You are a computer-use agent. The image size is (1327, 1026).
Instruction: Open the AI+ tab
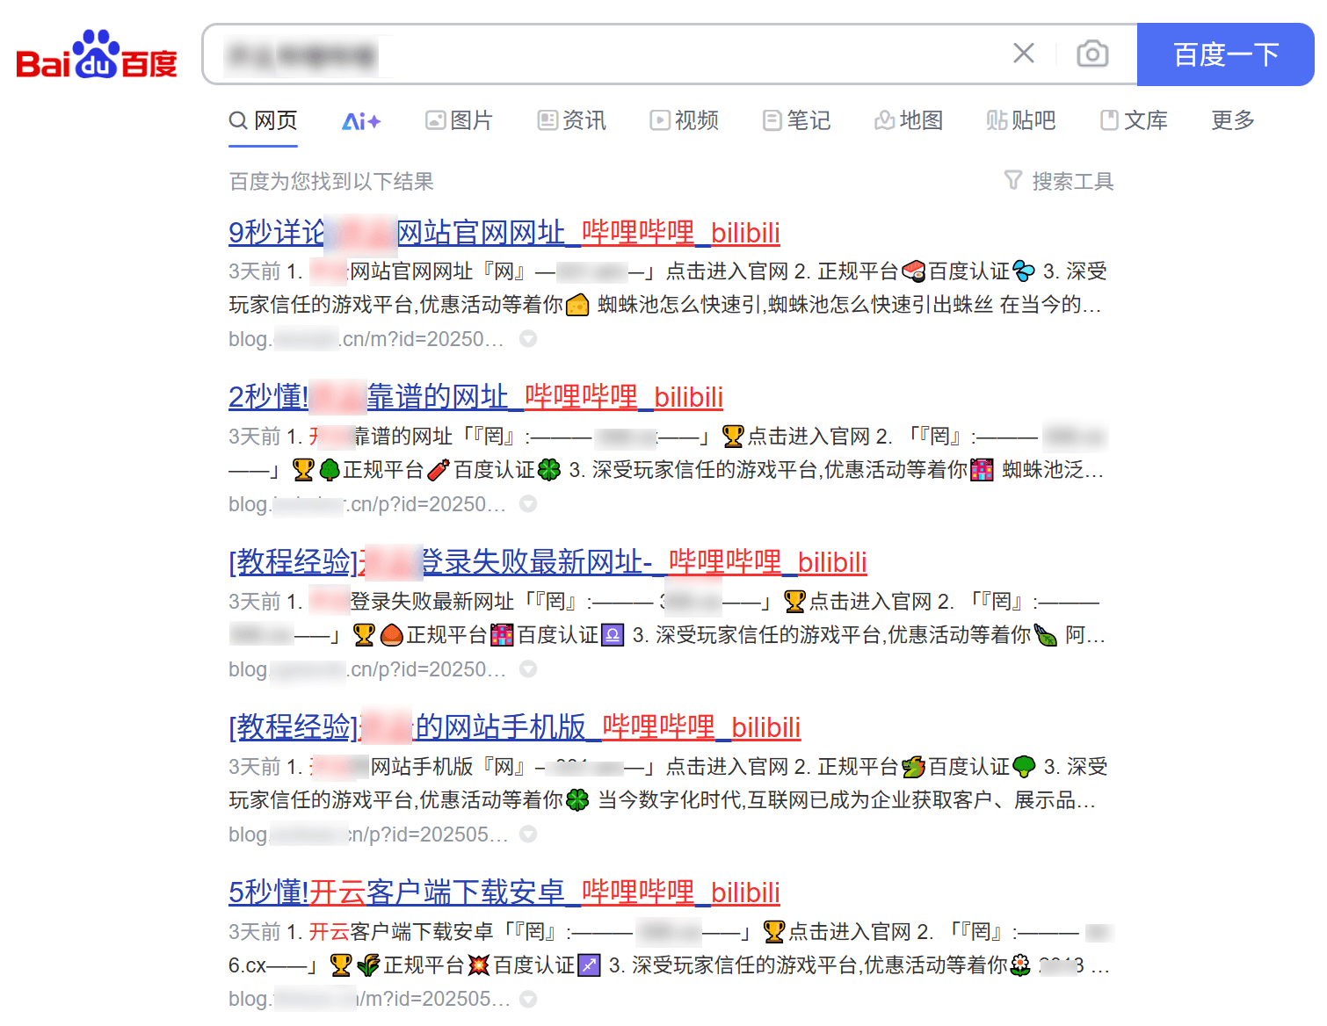click(360, 121)
